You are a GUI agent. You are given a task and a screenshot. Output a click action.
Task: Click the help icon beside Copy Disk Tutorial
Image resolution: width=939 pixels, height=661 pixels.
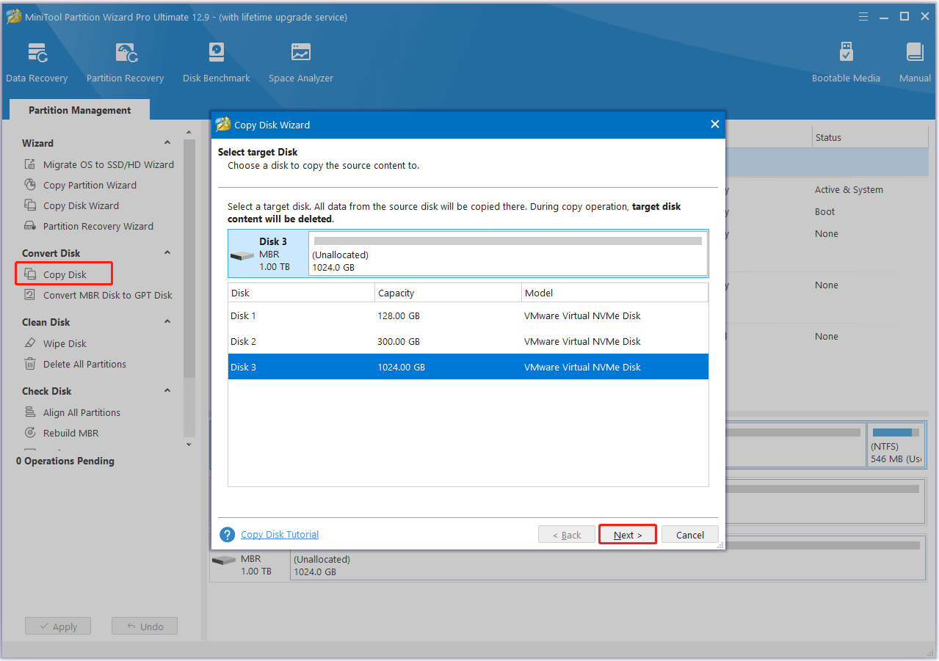(227, 534)
